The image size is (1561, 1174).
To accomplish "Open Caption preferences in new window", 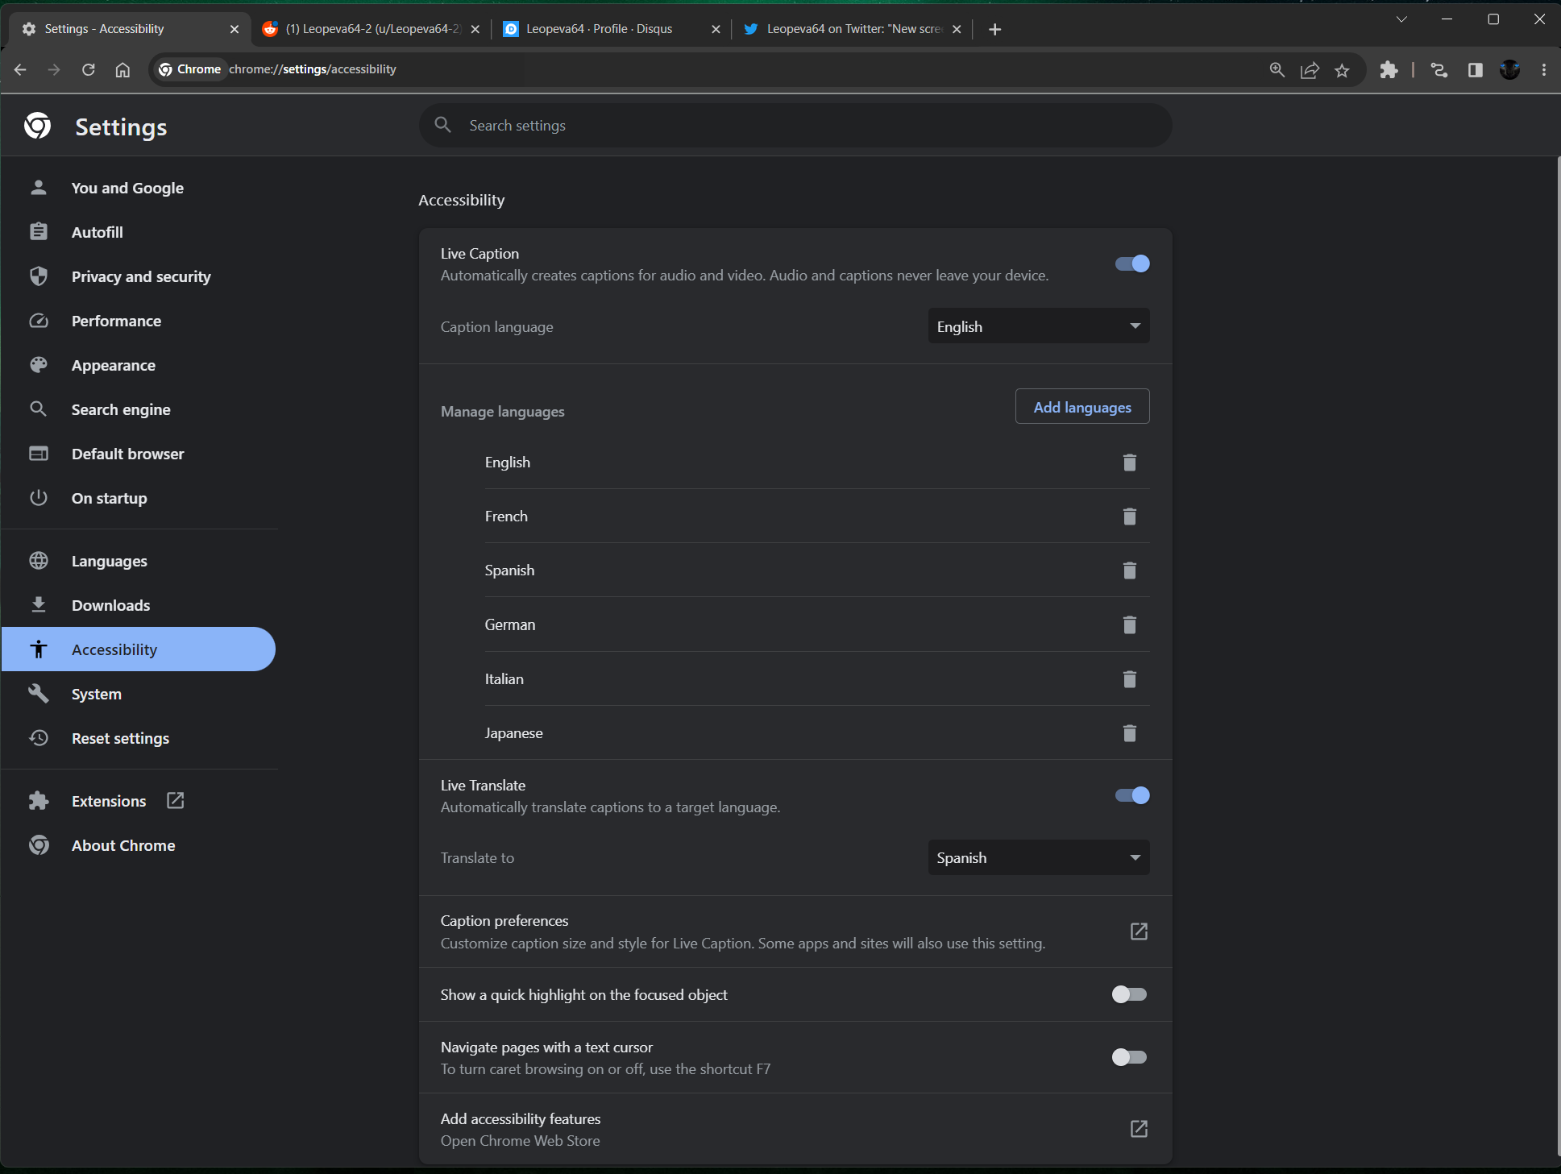I will tap(1138, 931).
